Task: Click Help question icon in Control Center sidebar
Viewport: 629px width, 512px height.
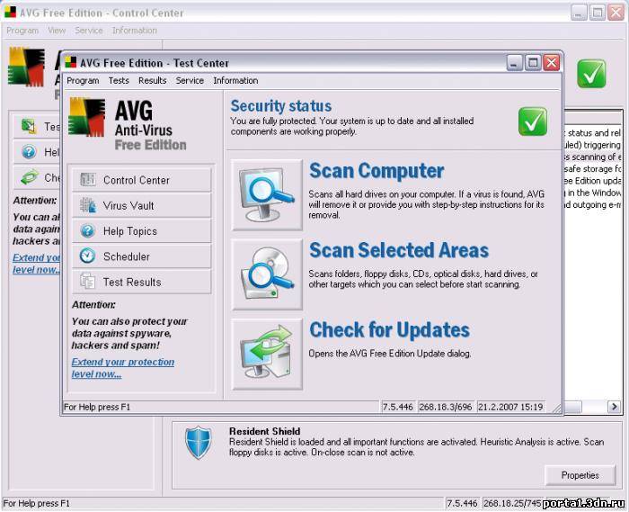Action: click(29, 152)
